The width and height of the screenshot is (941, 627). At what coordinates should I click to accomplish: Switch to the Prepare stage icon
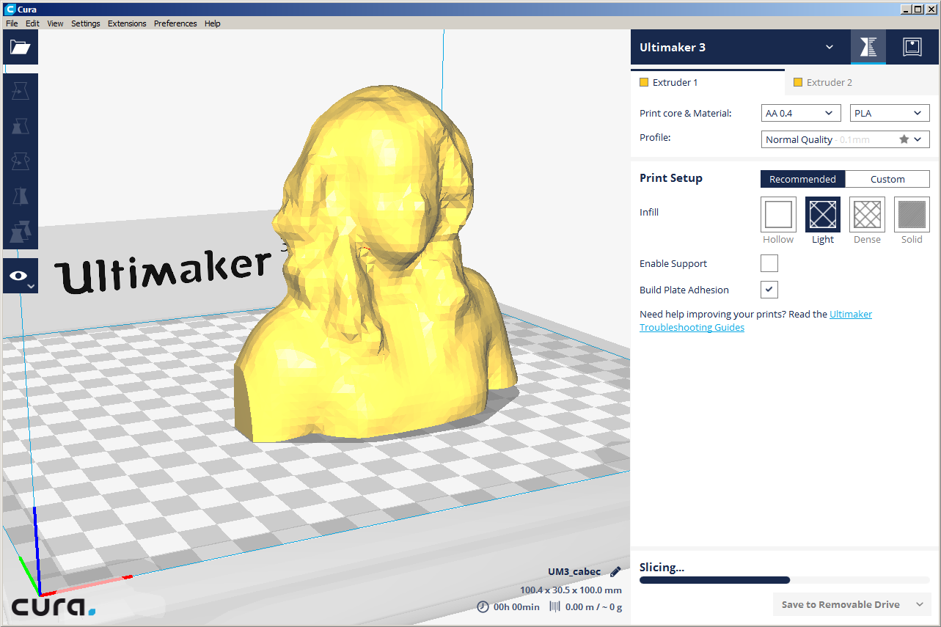point(868,47)
